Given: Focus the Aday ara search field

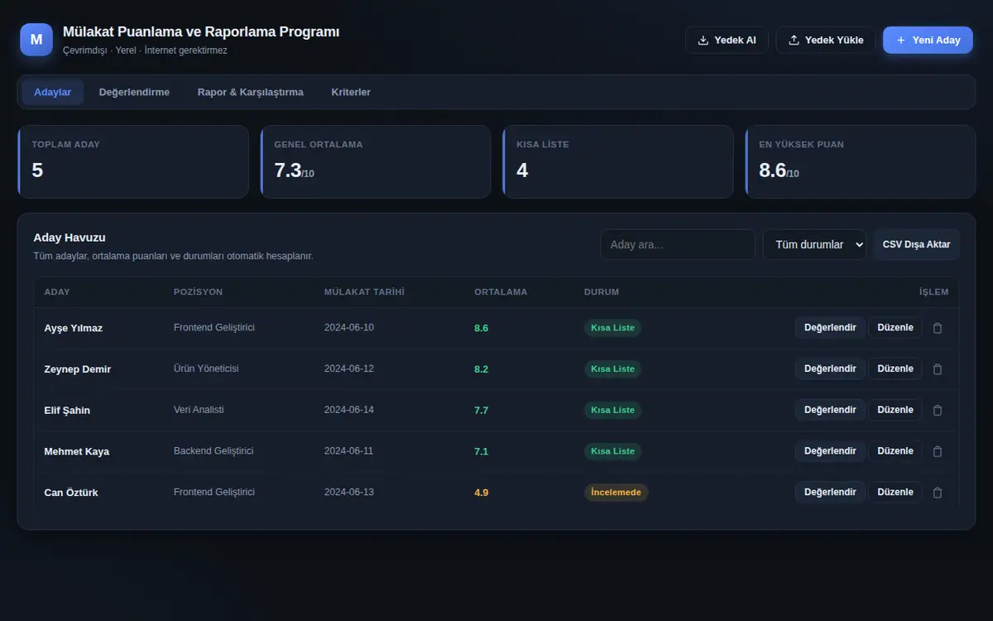Looking at the screenshot, I should point(678,245).
